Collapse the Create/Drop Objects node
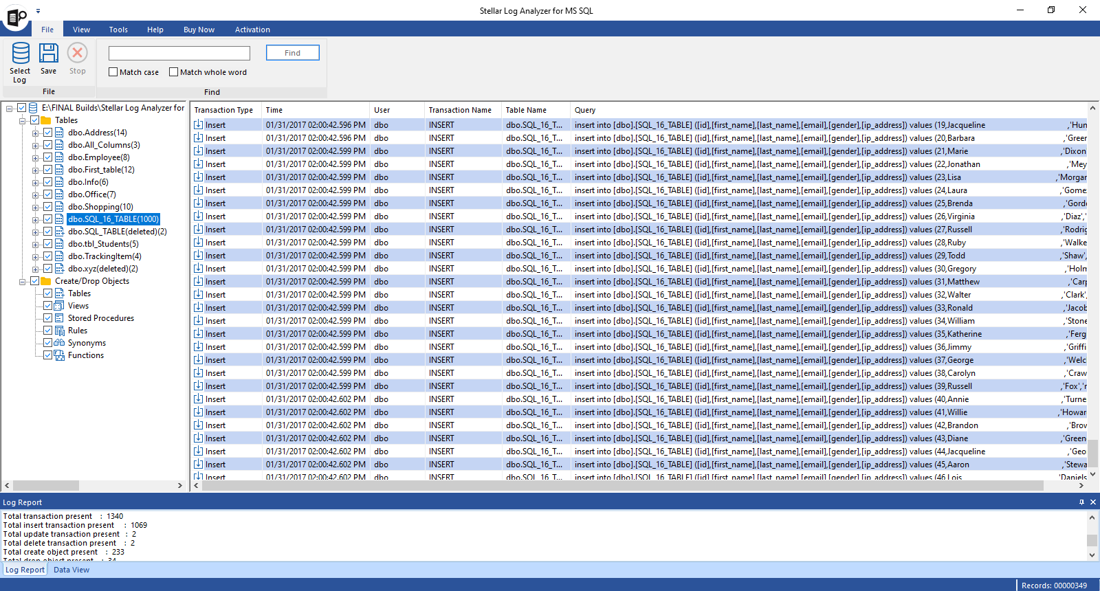This screenshot has width=1100, height=591. point(23,281)
